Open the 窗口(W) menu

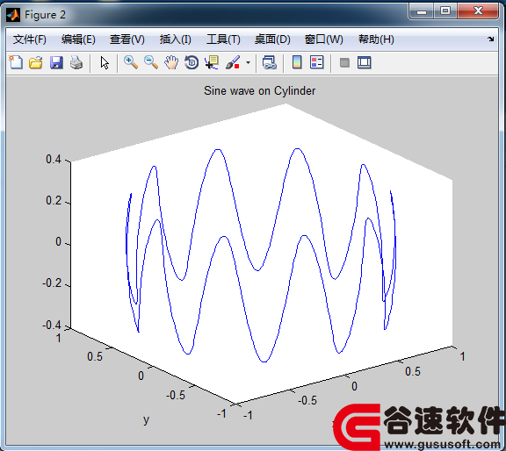pos(324,39)
